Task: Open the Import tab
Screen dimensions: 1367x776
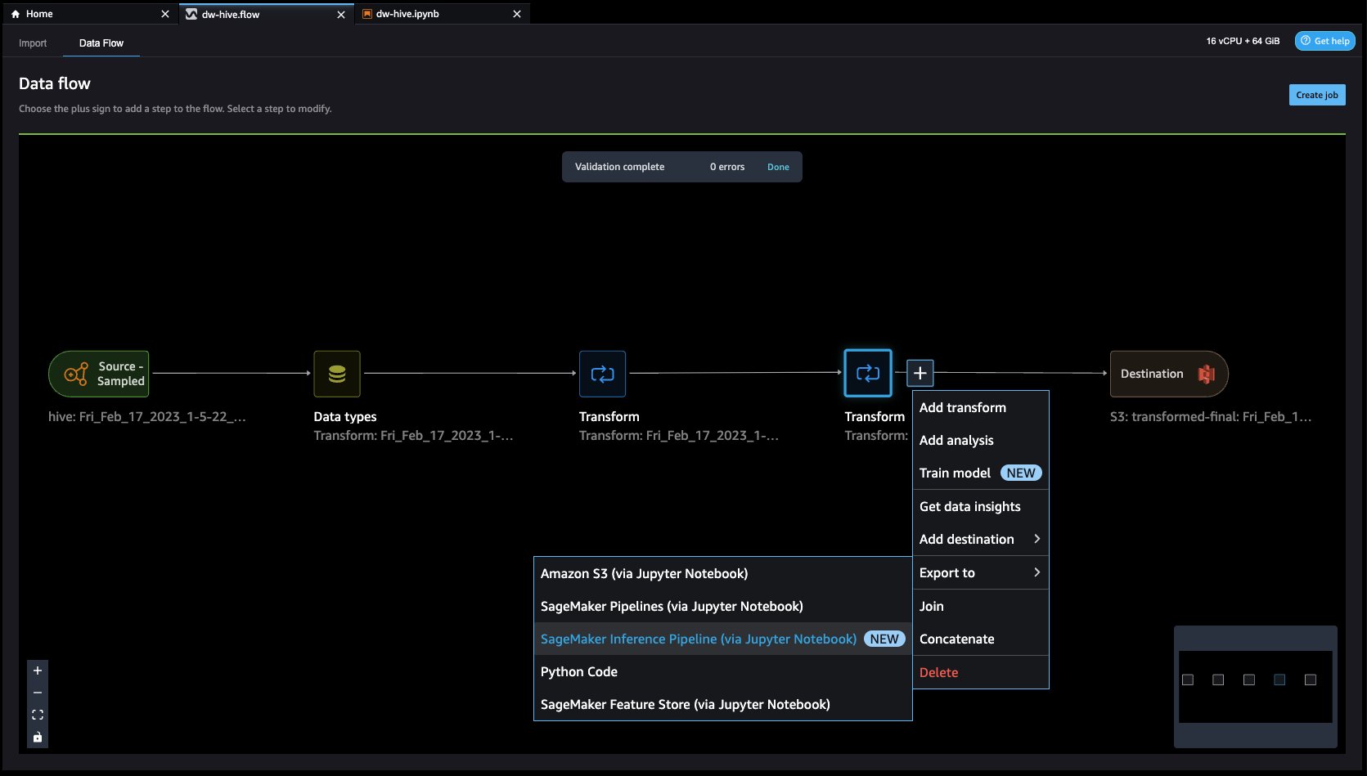Action: 33,43
